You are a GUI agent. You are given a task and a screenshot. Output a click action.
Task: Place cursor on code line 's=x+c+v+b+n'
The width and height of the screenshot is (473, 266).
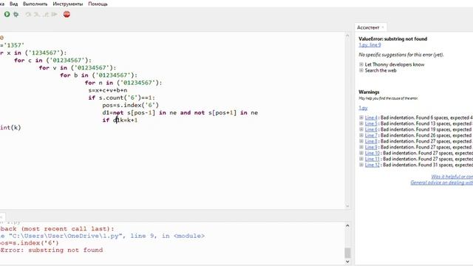coord(108,90)
